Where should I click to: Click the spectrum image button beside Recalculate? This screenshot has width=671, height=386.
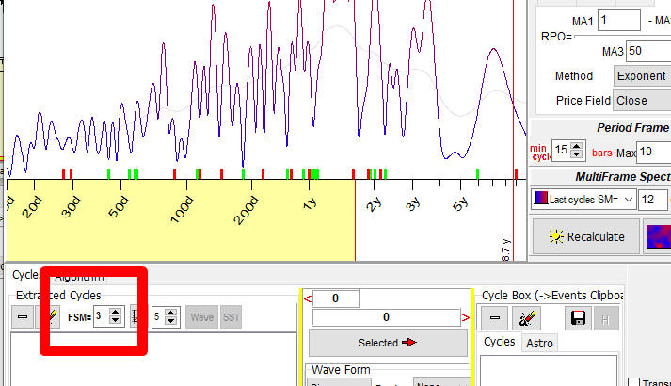(x=657, y=236)
